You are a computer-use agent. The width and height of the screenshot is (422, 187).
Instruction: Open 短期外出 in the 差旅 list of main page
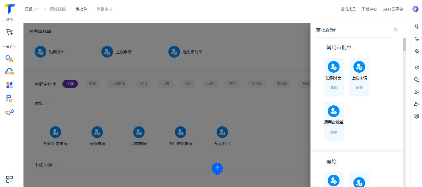pyautogui.click(x=222, y=132)
